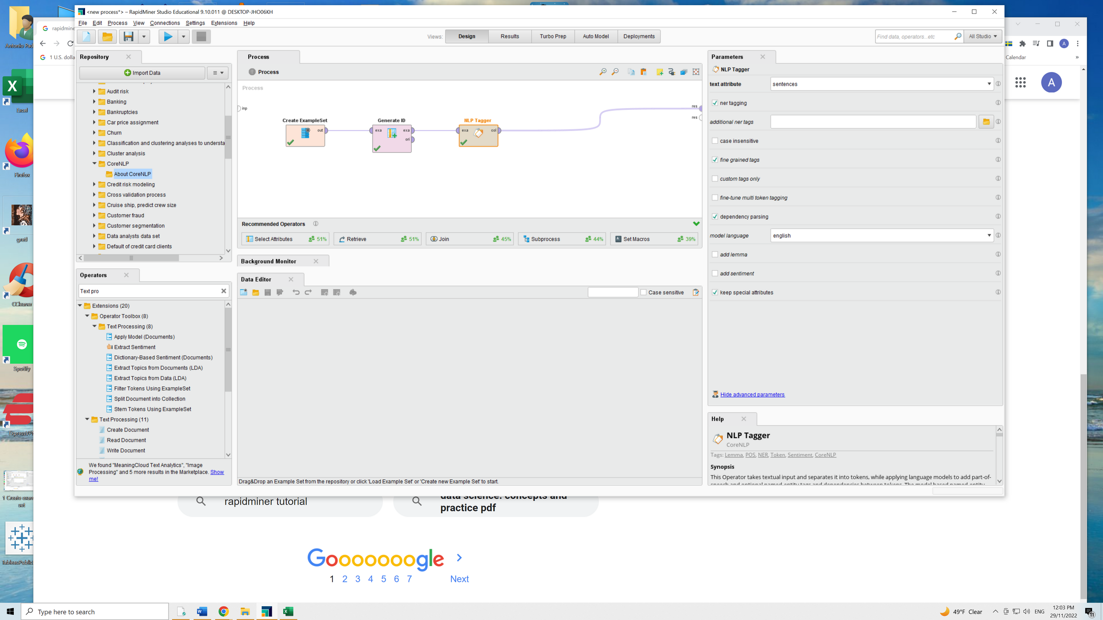This screenshot has height=620, width=1103.
Task: Click the Generate ID operator icon
Action: tap(392, 134)
